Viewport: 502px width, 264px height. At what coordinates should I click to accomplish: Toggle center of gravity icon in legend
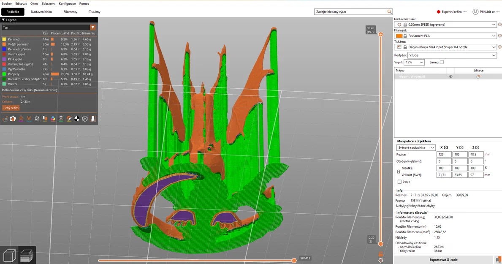tap(77, 119)
